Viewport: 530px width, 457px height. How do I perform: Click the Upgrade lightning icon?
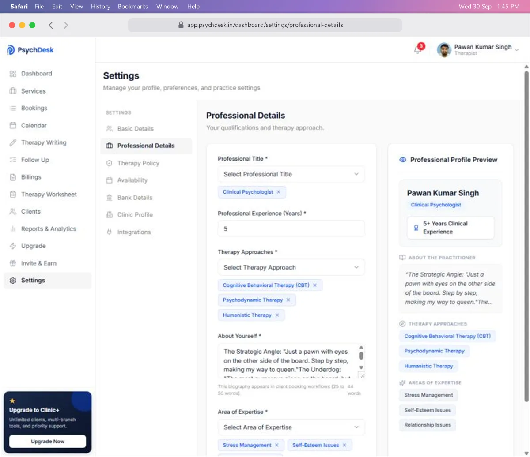[13, 246]
